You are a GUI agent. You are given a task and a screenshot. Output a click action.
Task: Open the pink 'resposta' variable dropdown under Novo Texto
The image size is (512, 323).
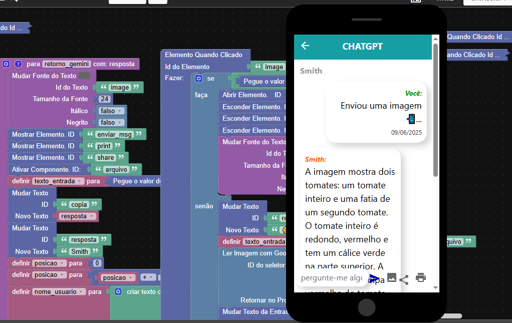78,216
